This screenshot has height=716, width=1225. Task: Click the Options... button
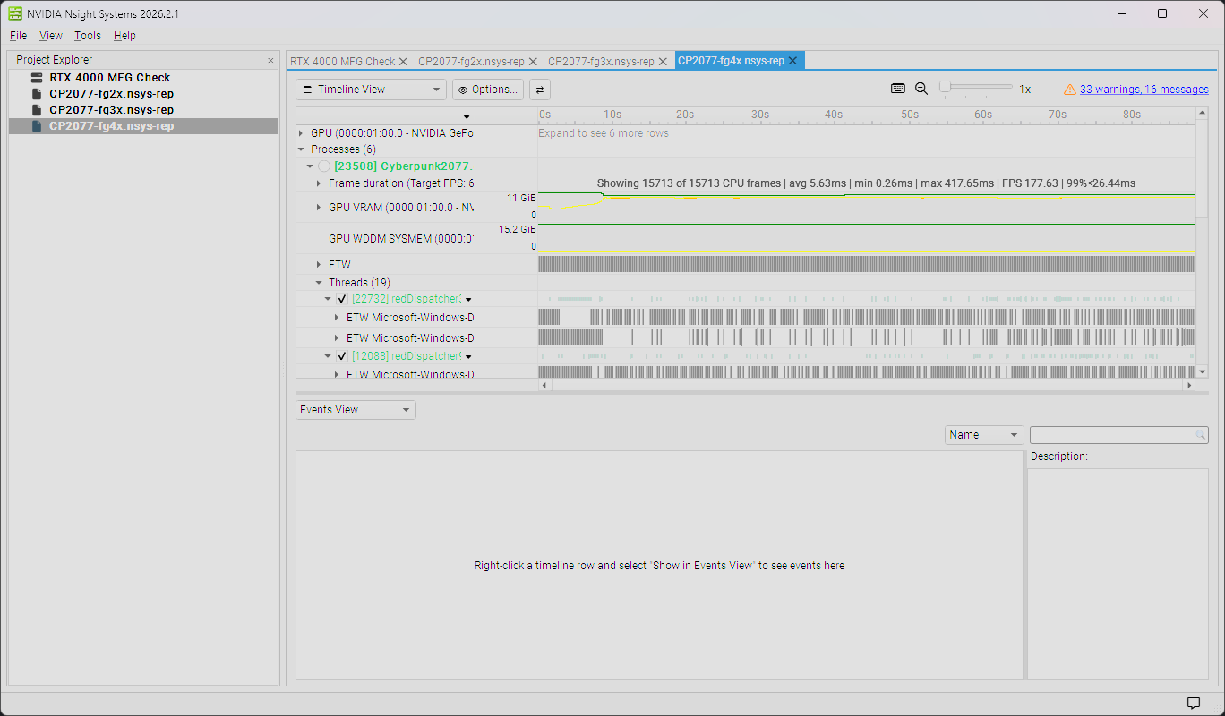click(488, 89)
